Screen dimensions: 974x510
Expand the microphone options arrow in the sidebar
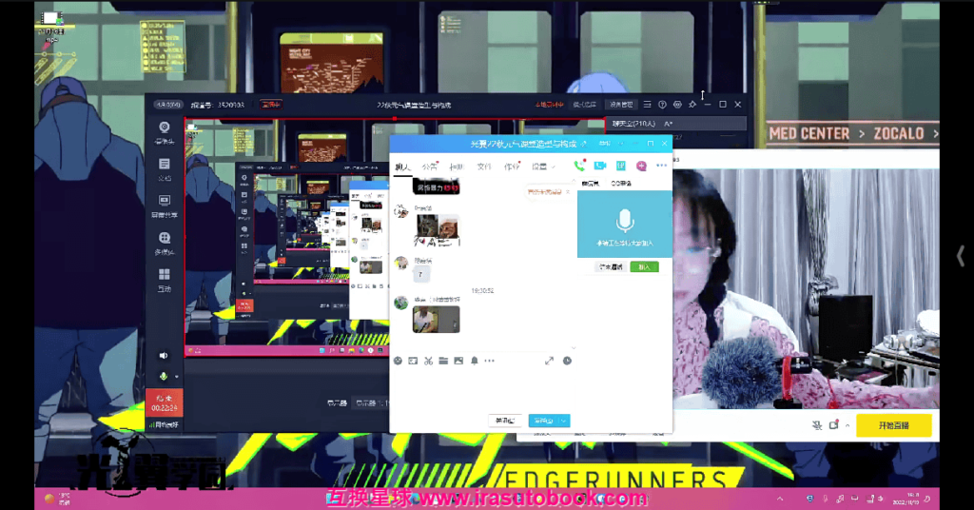[x=176, y=377]
